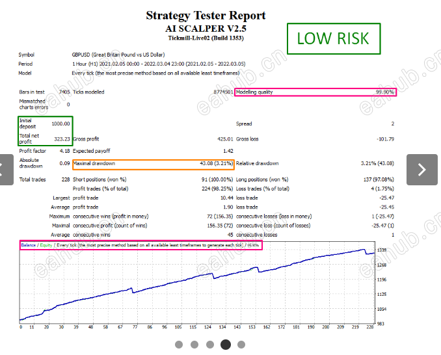This screenshot has height=355, width=441.
Task: Select the third carousel dot
Action: click(210, 345)
